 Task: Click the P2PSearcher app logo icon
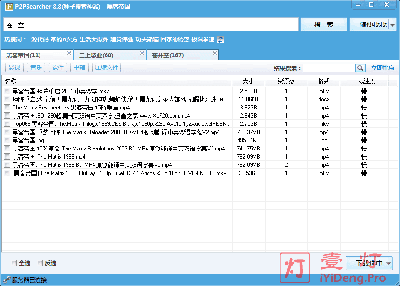point(9,6)
